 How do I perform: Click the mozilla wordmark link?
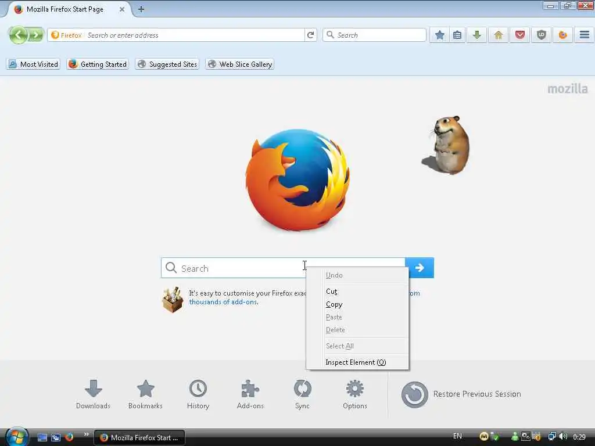567,89
